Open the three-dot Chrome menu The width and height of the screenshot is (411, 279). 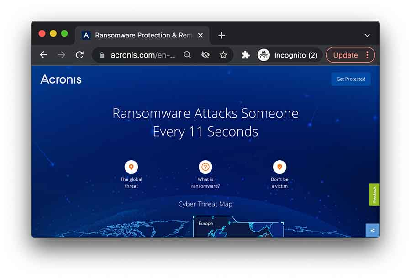click(x=367, y=55)
